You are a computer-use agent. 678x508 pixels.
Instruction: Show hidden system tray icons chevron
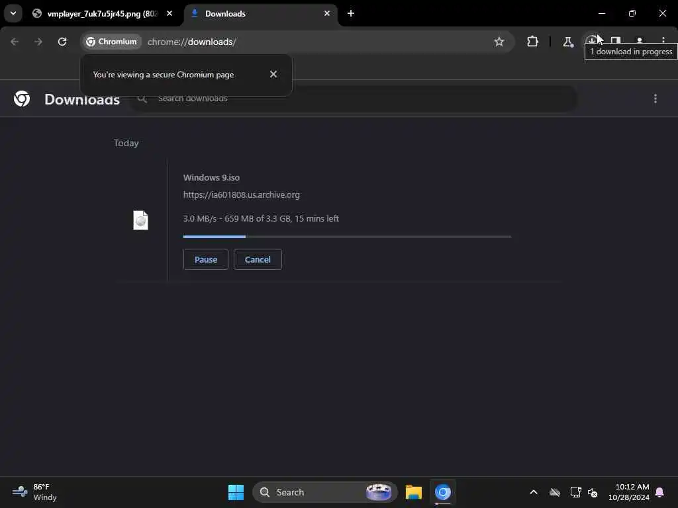point(534,492)
